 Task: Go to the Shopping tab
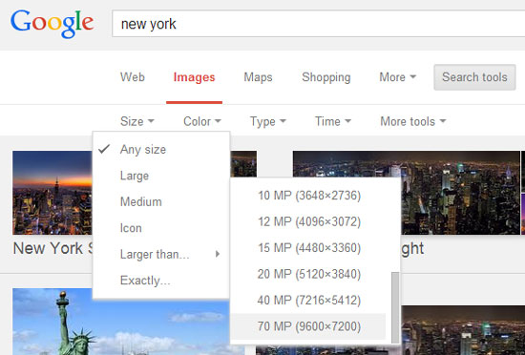point(326,77)
